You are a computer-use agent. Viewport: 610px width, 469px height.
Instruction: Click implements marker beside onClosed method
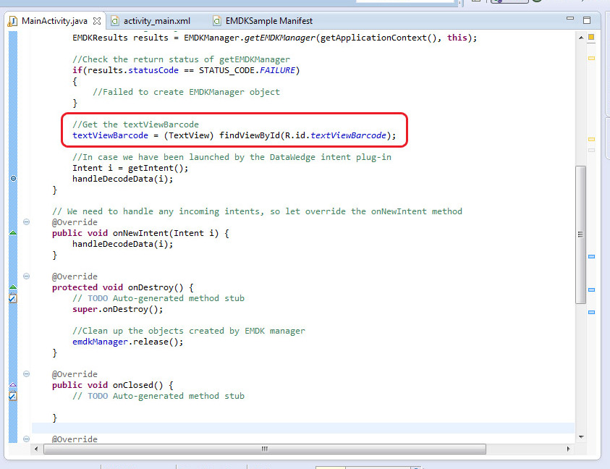tap(12, 386)
